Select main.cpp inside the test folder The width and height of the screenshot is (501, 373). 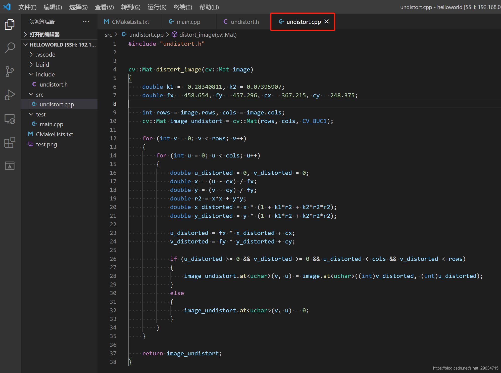pos(52,124)
